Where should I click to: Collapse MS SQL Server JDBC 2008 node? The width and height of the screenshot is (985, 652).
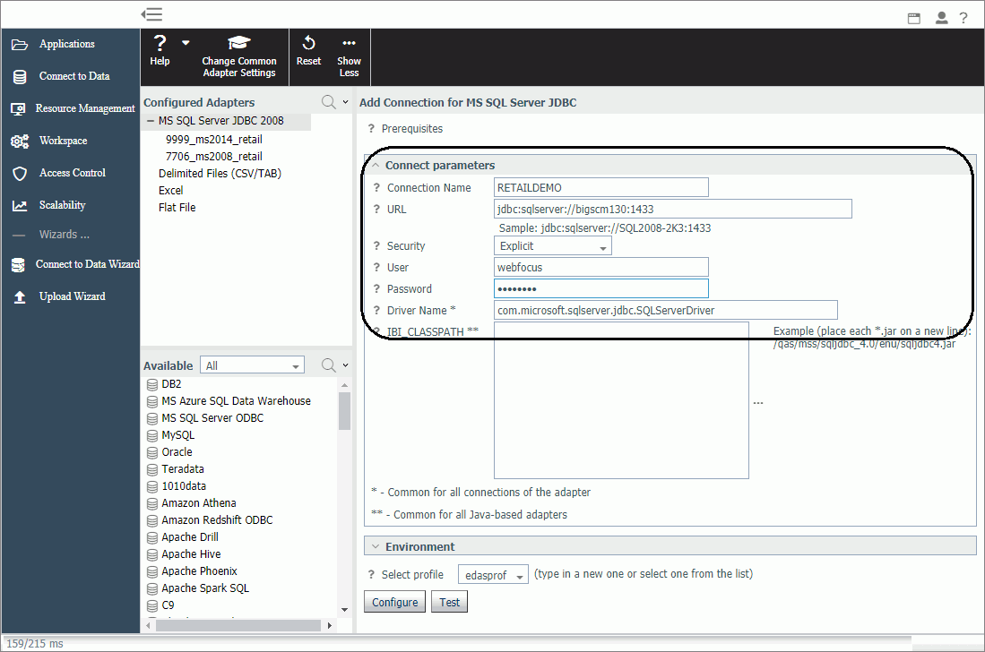pos(151,121)
